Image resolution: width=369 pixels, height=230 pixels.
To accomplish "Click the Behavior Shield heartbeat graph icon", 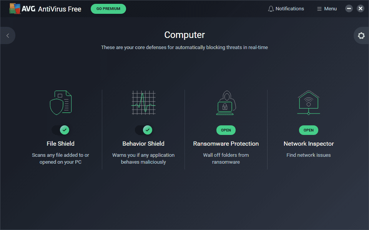I will [x=143, y=103].
